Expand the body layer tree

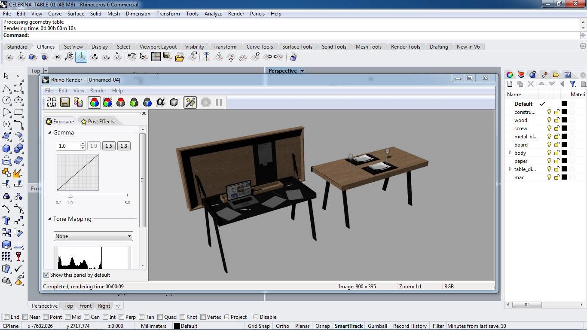pyautogui.click(x=510, y=153)
